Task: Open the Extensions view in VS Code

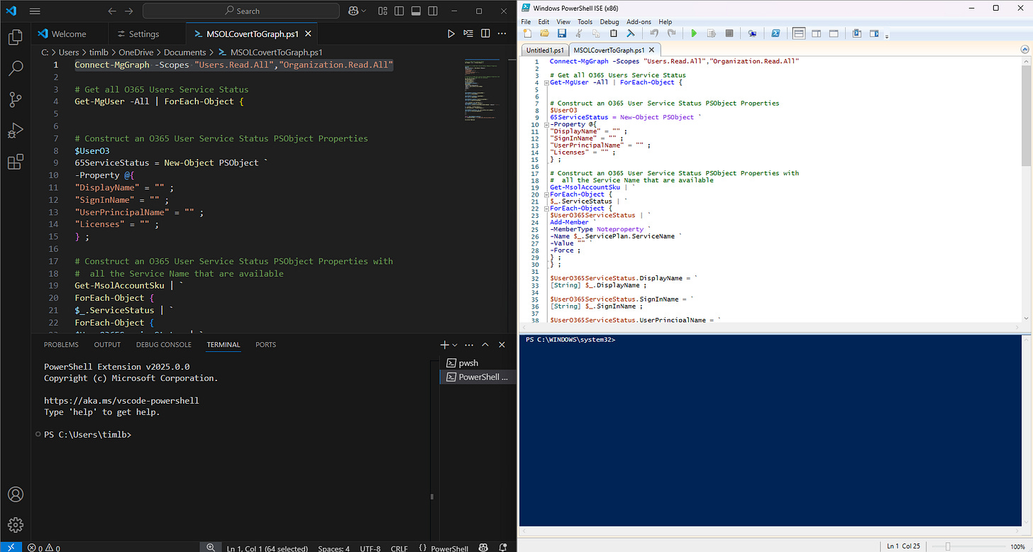Action: click(15, 162)
